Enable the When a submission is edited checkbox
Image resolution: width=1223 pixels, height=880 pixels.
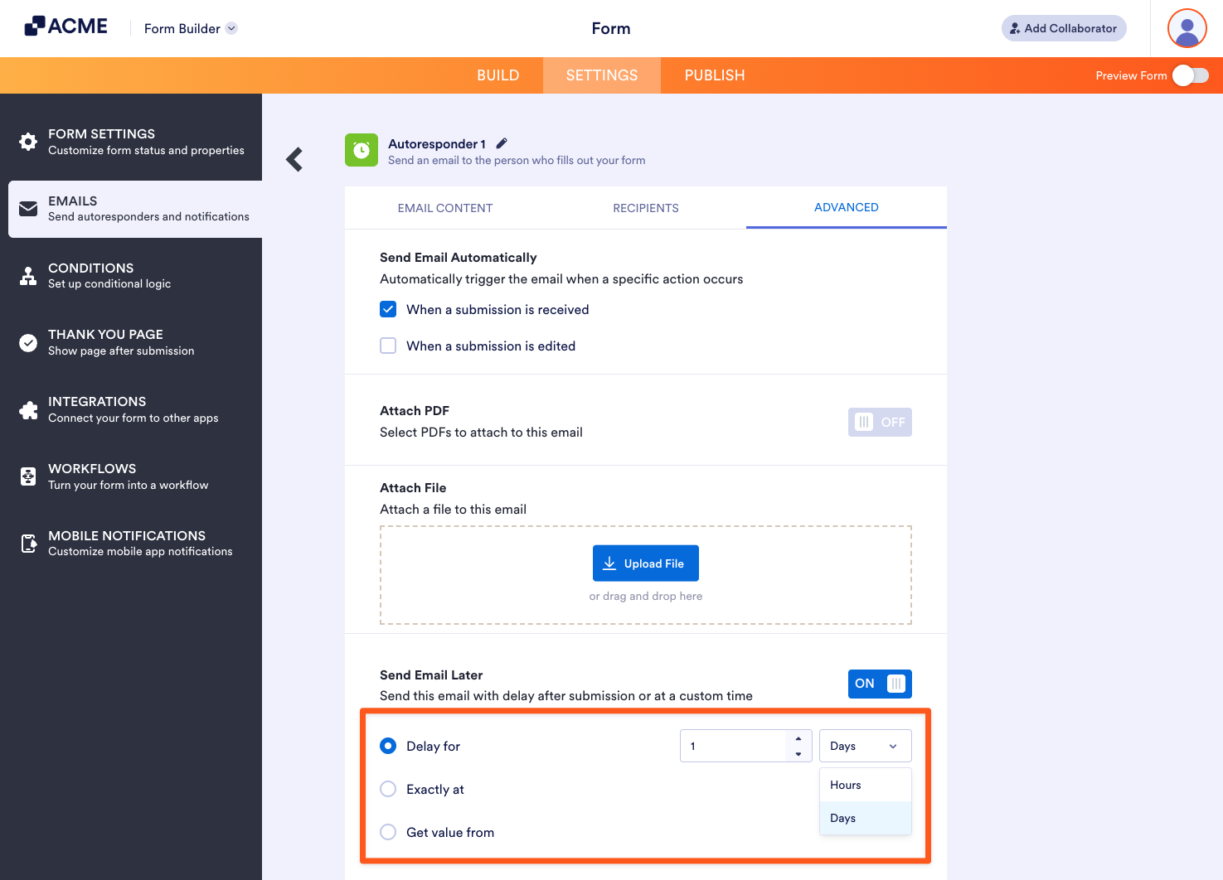coord(387,346)
